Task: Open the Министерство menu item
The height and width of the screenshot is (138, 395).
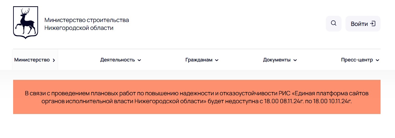Action: (35, 60)
